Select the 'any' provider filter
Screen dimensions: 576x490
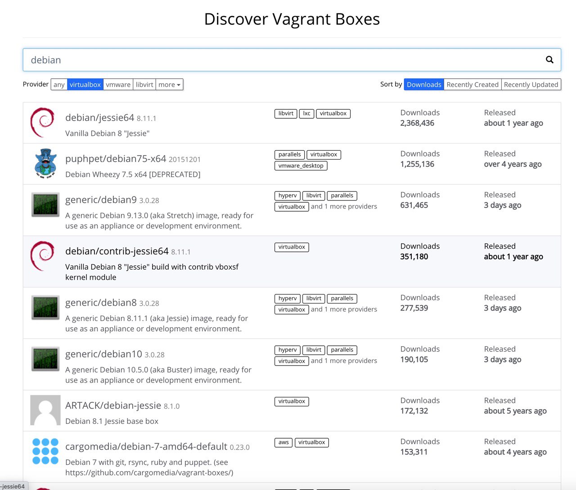[x=59, y=85]
